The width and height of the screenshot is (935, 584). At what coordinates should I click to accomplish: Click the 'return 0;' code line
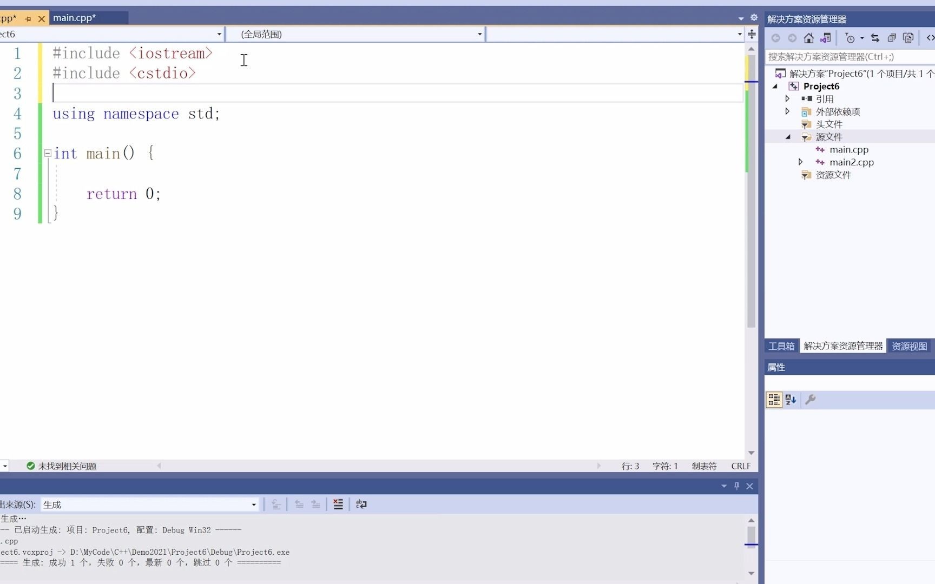click(x=123, y=194)
